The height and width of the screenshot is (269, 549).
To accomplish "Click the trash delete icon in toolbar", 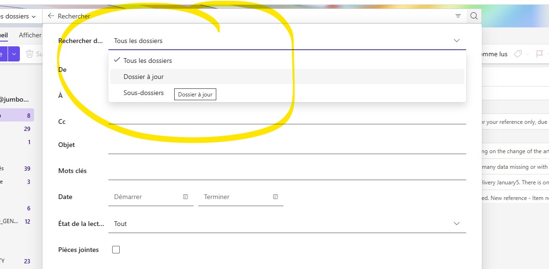I will click(x=30, y=54).
